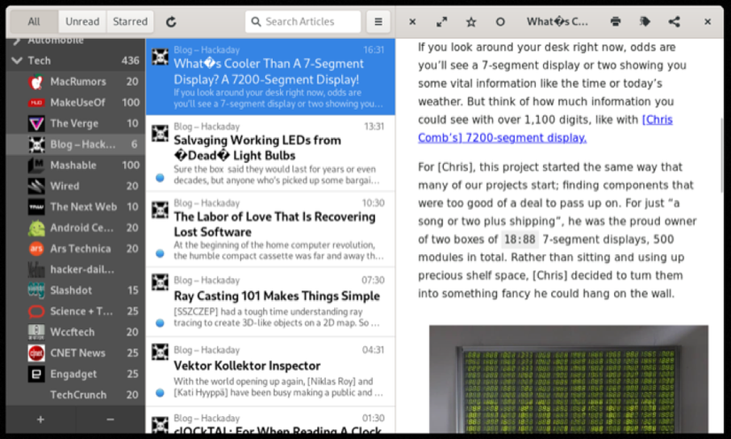The image size is (731, 439).
Task: Click the 13:31 timestamp of Salvaging article
Action: (x=374, y=127)
